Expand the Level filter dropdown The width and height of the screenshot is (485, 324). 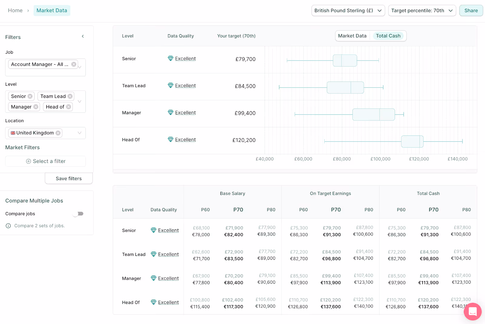(79, 102)
